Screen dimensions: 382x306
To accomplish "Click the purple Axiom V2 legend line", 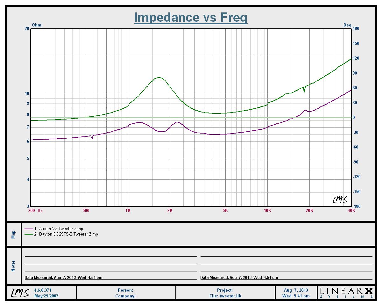I will (28, 229).
